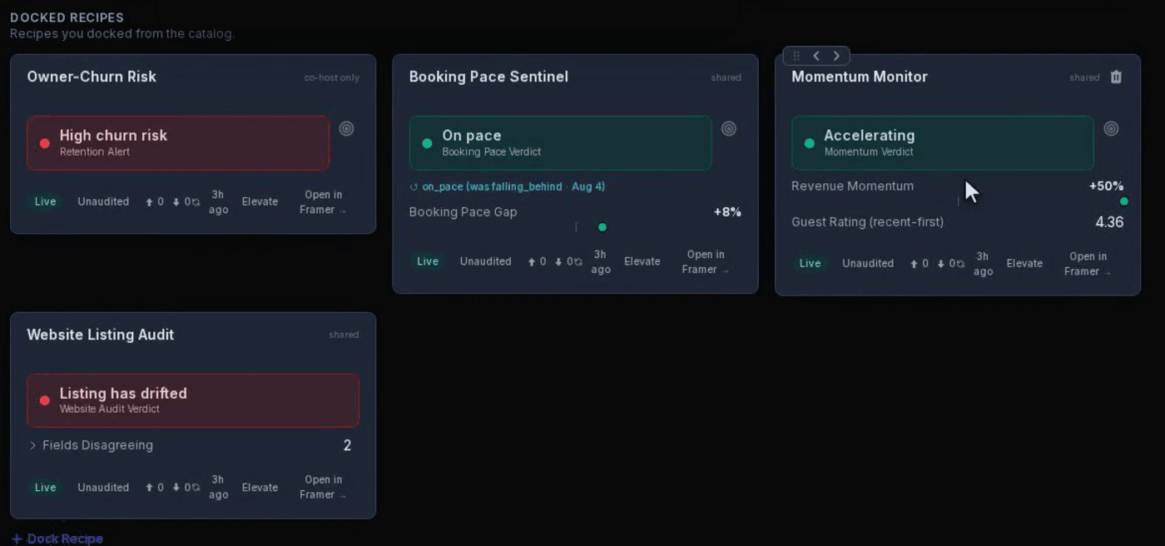Toggle Live badge on Booking Pace Sentinel
The width and height of the screenshot is (1165, 546).
point(428,261)
